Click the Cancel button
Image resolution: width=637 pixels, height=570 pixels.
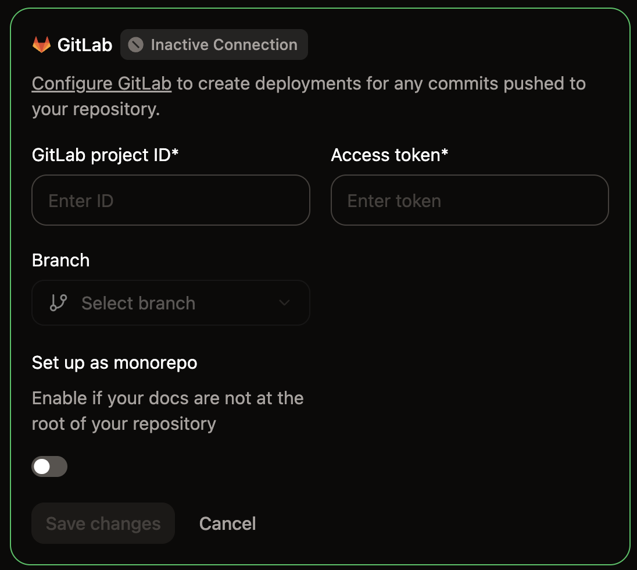click(227, 523)
